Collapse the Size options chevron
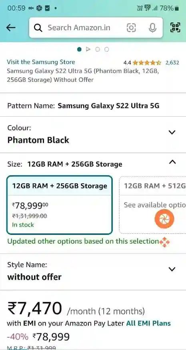The image size is (186, 350). (x=172, y=162)
